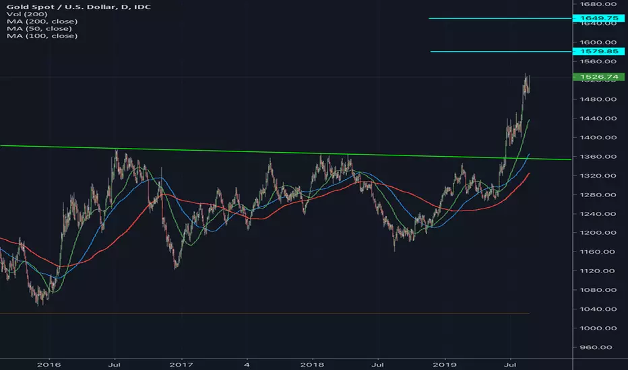Viewport: 628px width, 370px height.
Task: Click the 1280.00 price axis value
Action: pos(598,195)
